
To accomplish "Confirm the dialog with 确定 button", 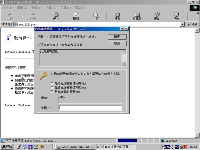I will (x=117, y=37).
